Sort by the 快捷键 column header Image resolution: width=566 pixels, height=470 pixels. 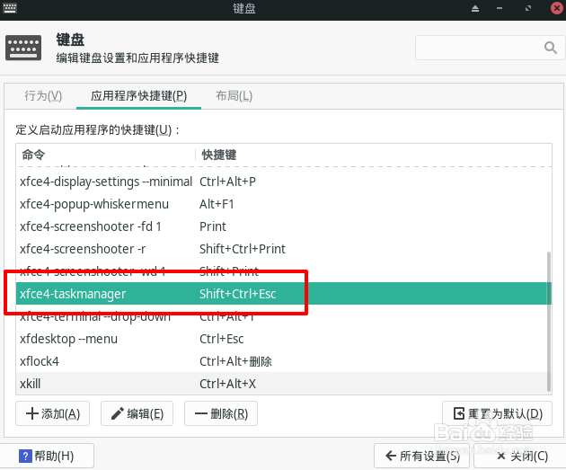click(374, 155)
